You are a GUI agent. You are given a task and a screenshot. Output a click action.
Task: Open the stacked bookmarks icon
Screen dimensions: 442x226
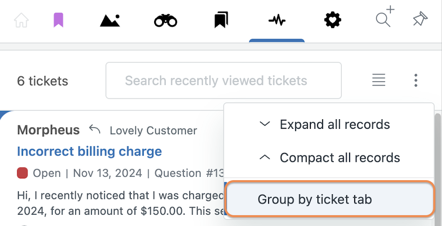[x=221, y=20]
